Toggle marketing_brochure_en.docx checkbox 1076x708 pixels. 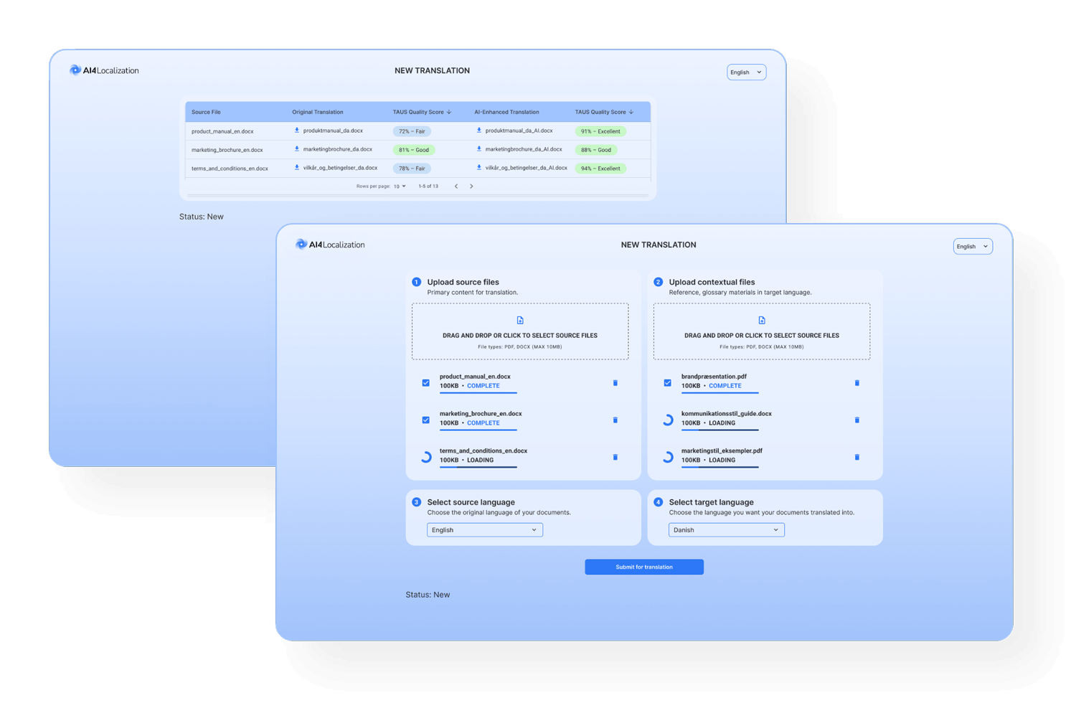426,420
